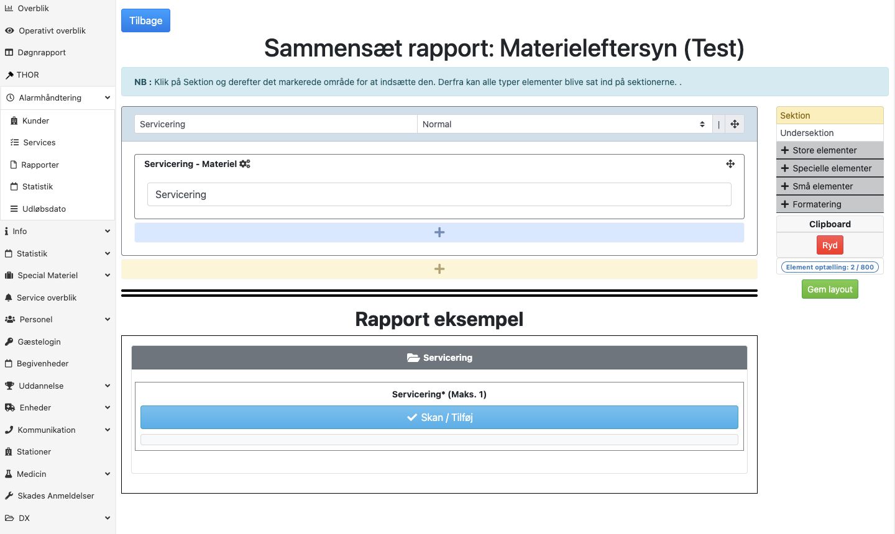Viewport: 895px width, 534px height.
Task: Grab the move handle in Servicering section header
Action: coord(735,124)
